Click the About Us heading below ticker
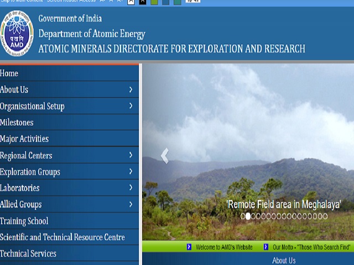The image size is (354, 265). coord(284,261)
